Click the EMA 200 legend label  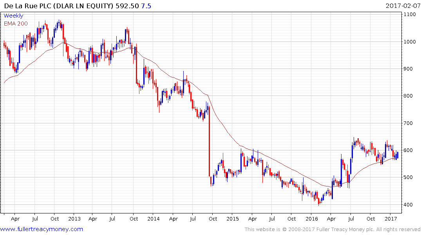(16, 23)
